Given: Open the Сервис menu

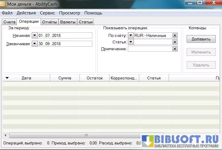Looking at the screenshot, I should [x=47, y=13].
